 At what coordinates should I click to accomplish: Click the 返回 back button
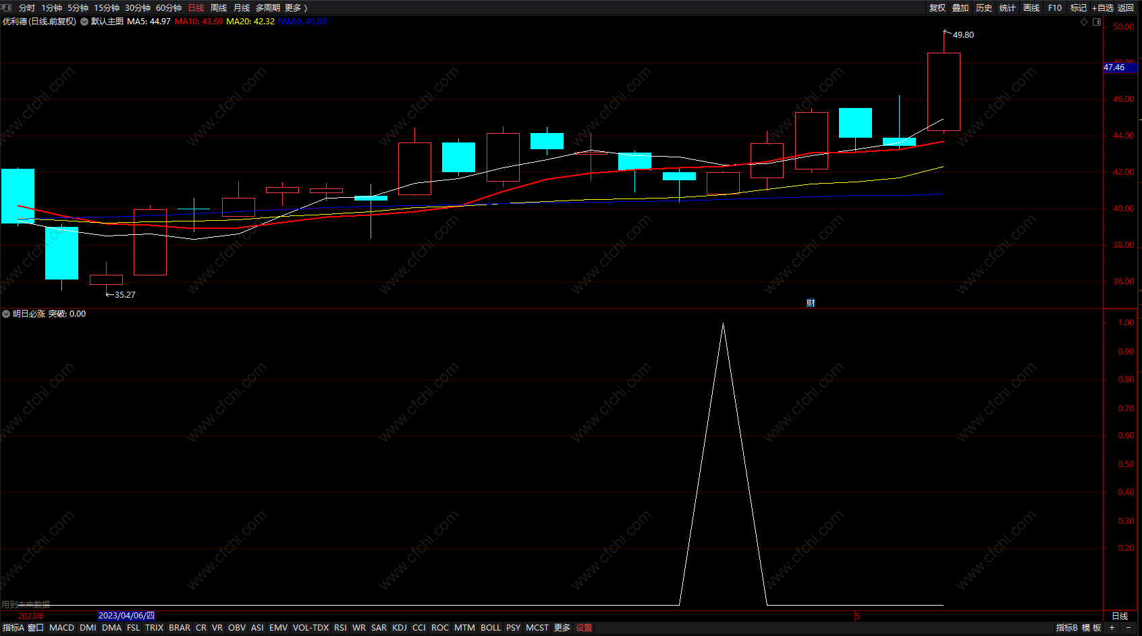[1126, 8]
